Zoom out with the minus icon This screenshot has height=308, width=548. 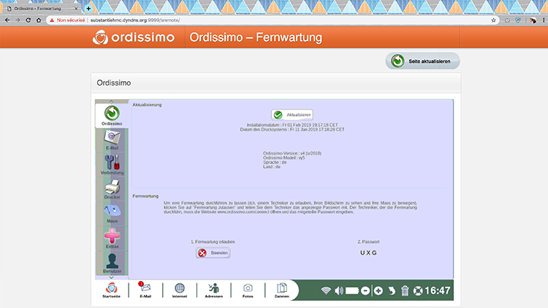(x=365, y=290)
